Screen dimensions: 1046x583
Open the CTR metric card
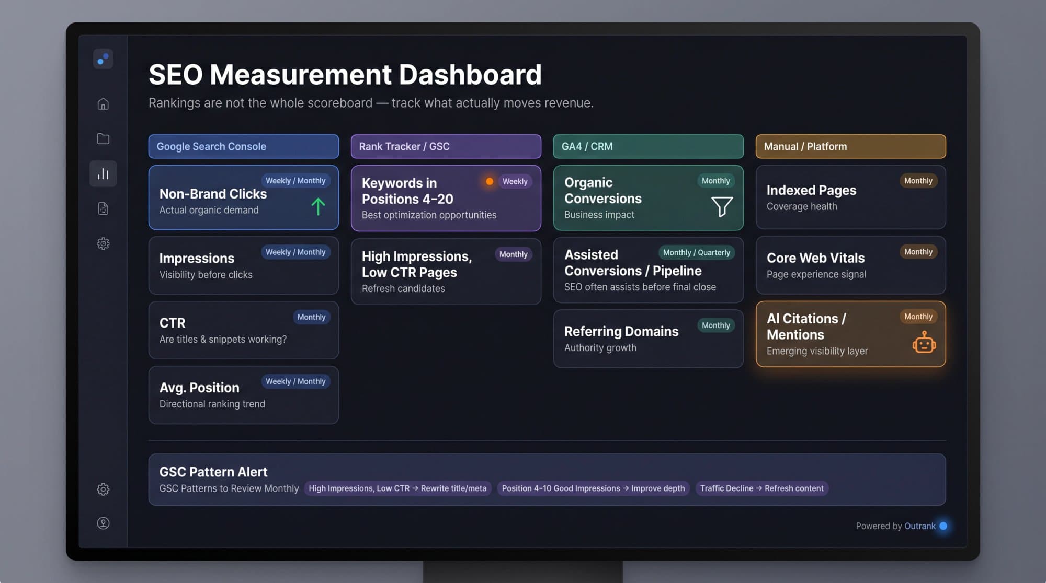point(244,330)
